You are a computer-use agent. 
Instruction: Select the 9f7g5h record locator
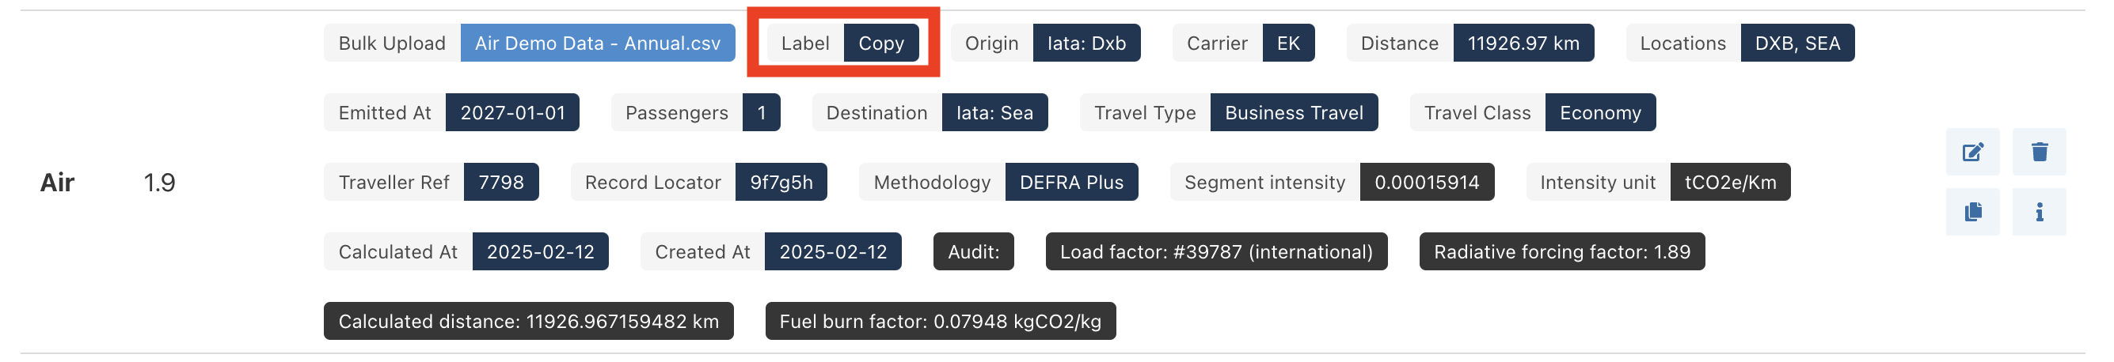781,183
